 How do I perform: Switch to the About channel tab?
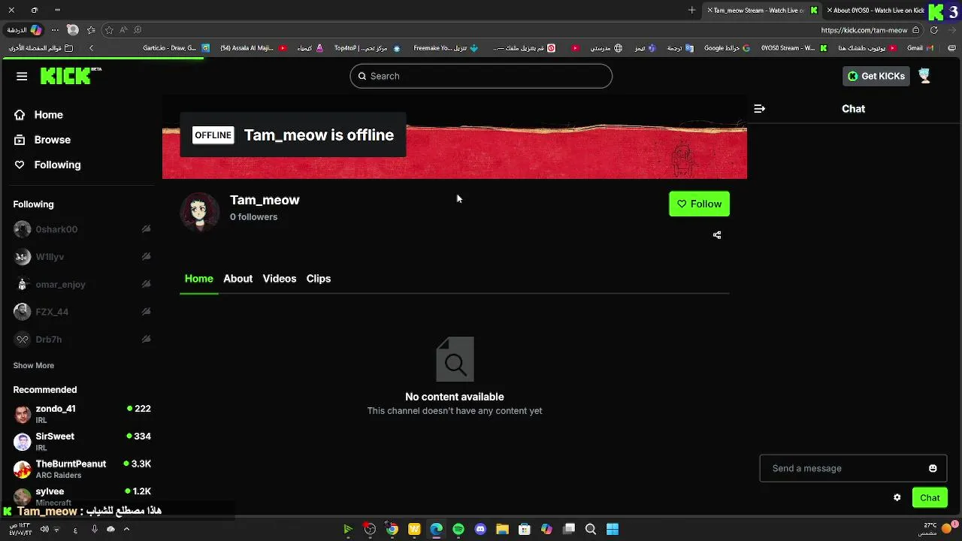[237, 279]
